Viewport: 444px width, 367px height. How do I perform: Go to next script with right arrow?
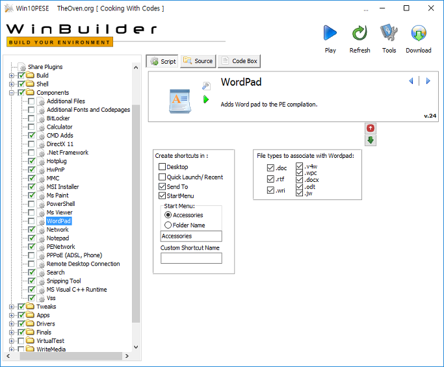tap(428, 81)
